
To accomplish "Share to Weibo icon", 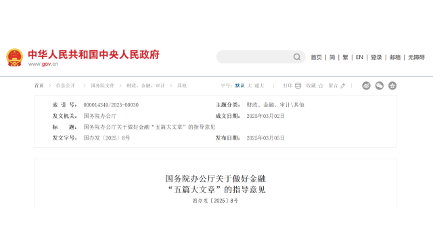I will (x=366, y=86).
